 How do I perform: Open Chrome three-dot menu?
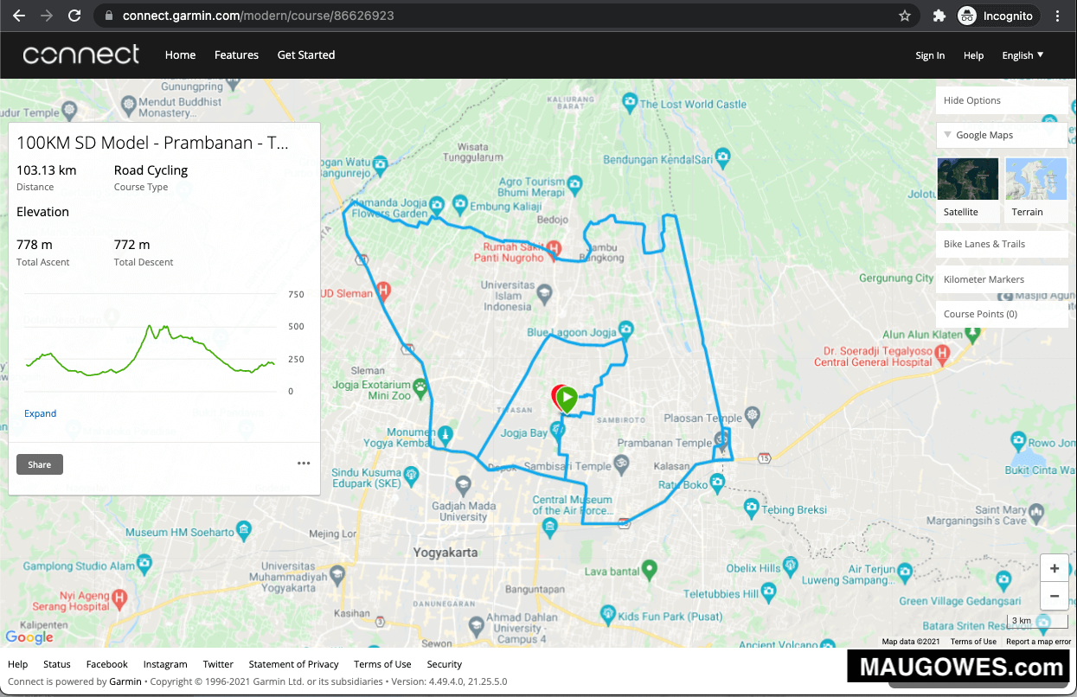1058,16
